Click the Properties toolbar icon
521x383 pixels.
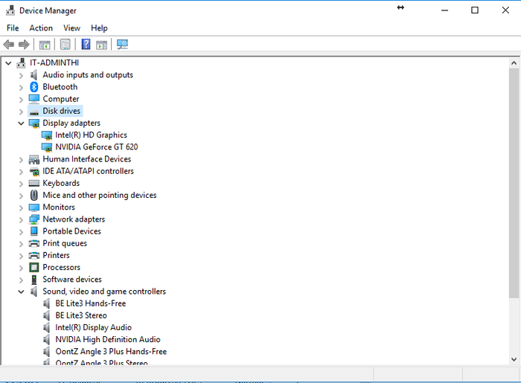coord(65,44)
